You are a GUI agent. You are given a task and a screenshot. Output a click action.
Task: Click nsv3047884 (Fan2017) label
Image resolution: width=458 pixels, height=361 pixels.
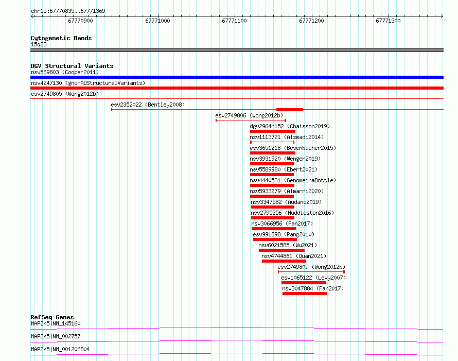pyautogui.click(x=313, y=288)
